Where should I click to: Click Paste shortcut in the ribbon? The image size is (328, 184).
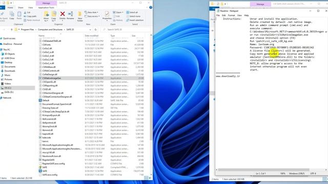(x=32, y=20)
